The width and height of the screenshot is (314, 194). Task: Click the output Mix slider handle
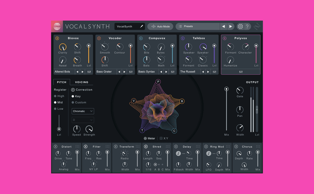point(226,89)
